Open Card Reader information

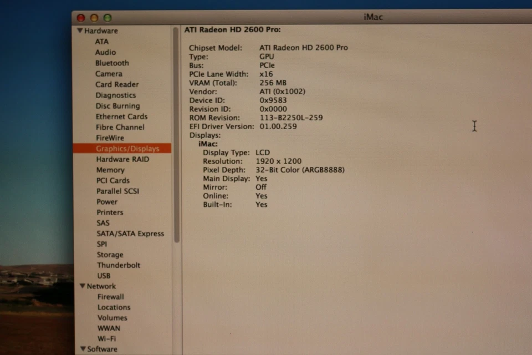[x=116, y=84]
